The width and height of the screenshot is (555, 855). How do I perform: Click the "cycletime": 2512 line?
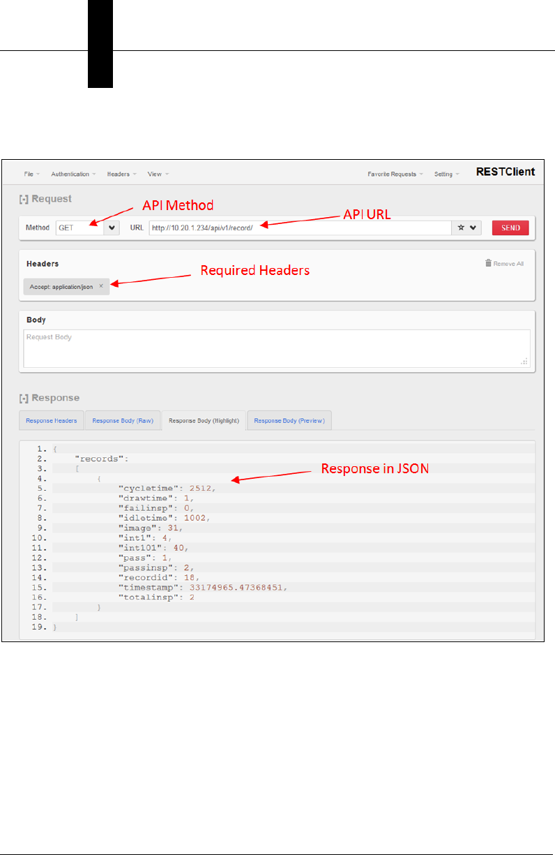click(167, 489)
